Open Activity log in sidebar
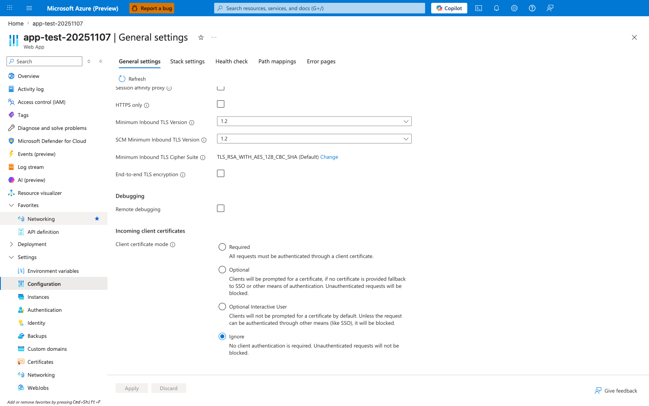The width and height of the screenshot is (649, 406). (31, 89)
